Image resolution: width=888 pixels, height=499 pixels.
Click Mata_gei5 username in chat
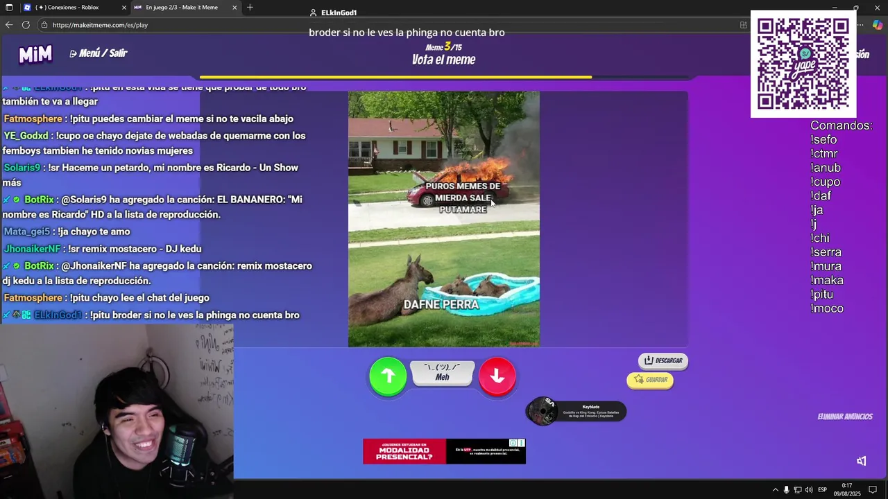26,231
